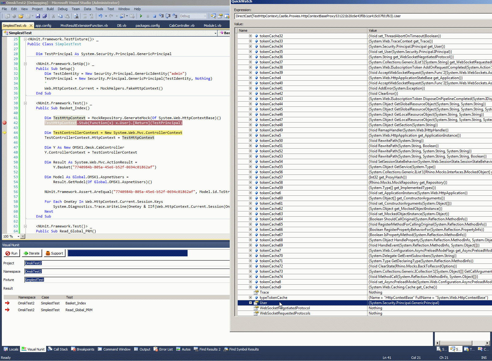Select the WebSocketRequestedProtocols row in QuickWatch
The image size is (492, 361).
pyautogui.click(x=365, y=313)
